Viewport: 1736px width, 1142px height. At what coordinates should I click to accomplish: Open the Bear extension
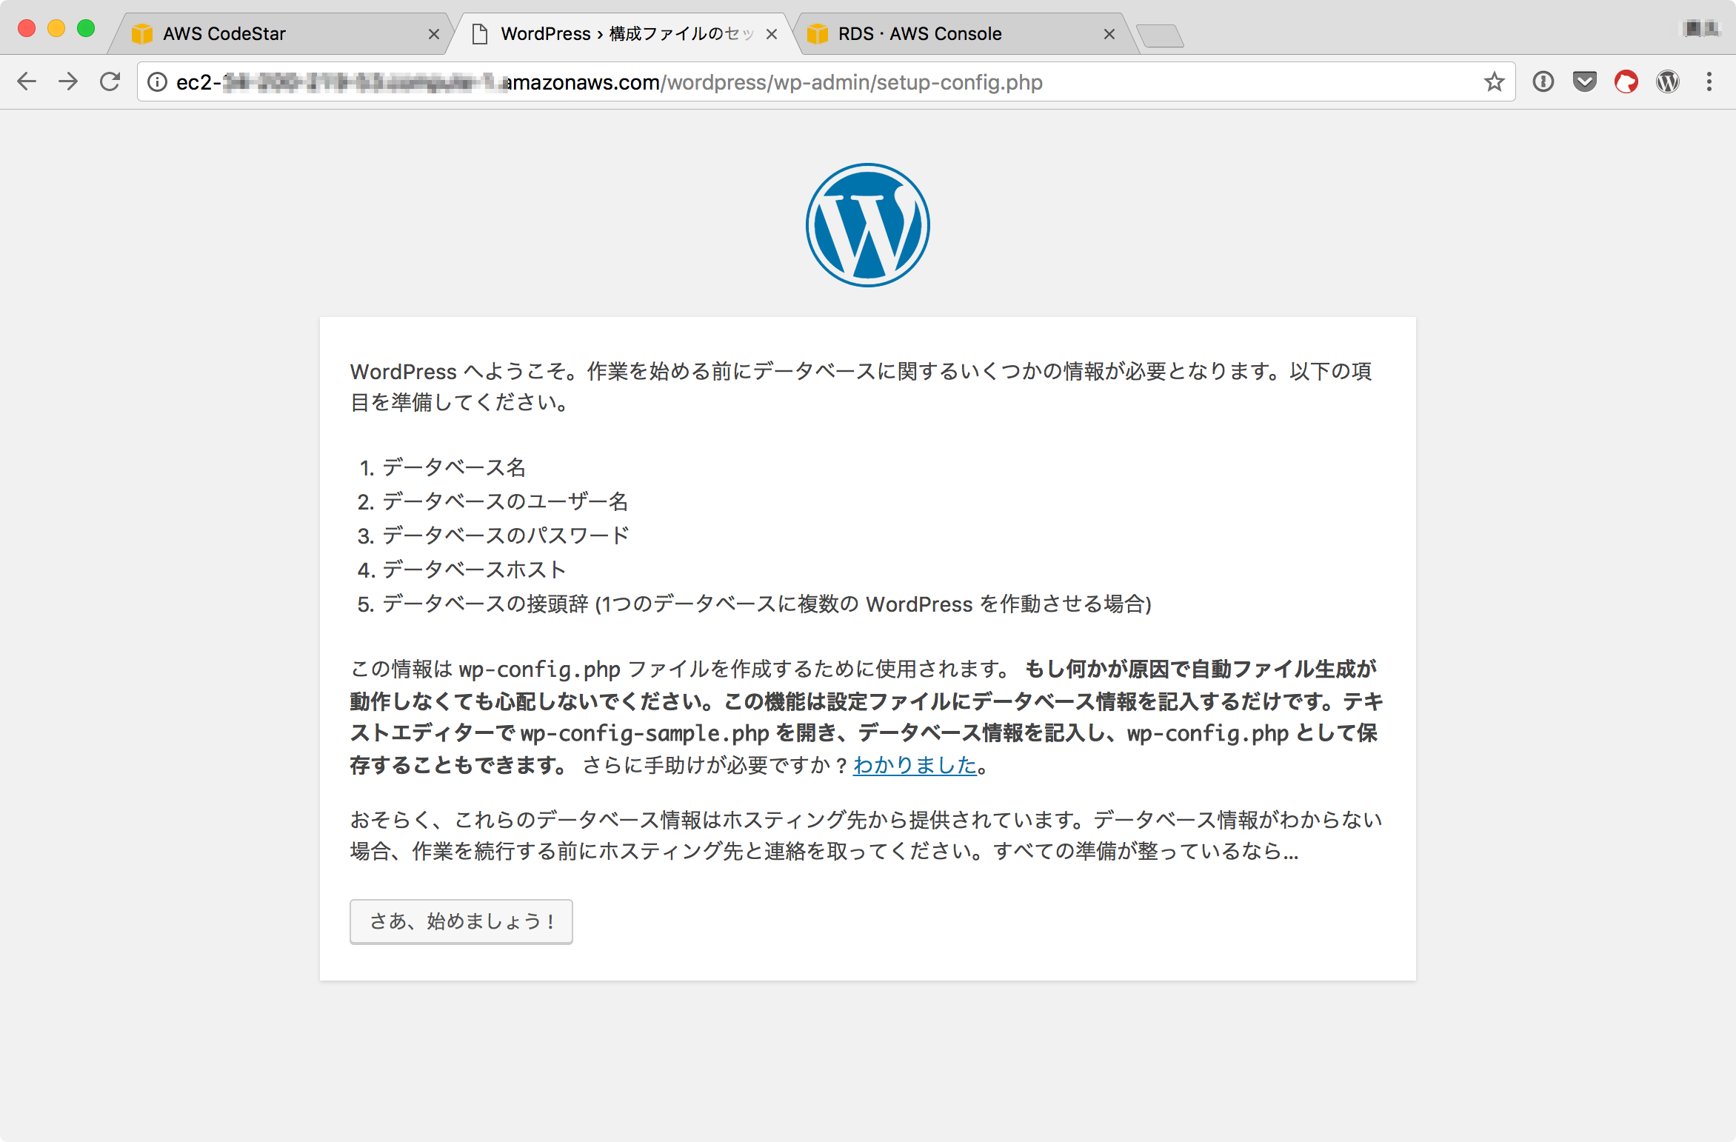point(1626,81)
